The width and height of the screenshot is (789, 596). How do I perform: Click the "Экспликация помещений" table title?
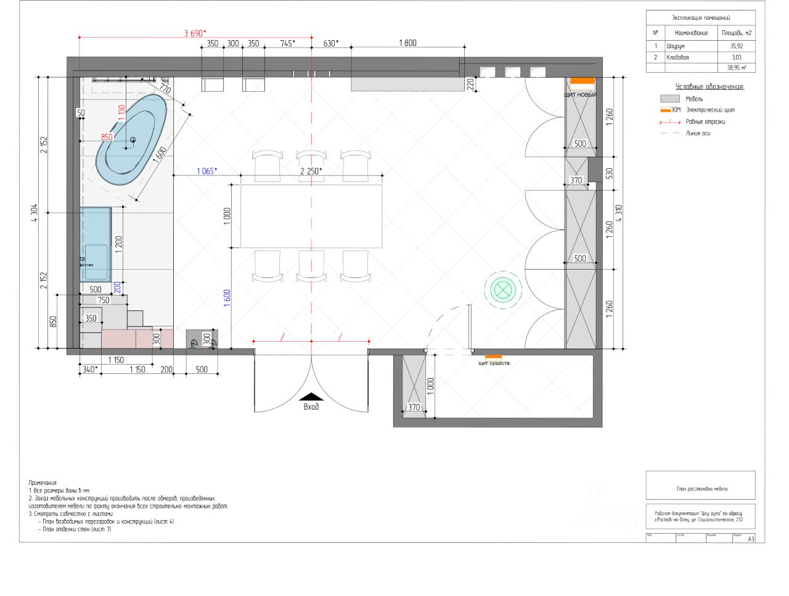pos(700,18)
